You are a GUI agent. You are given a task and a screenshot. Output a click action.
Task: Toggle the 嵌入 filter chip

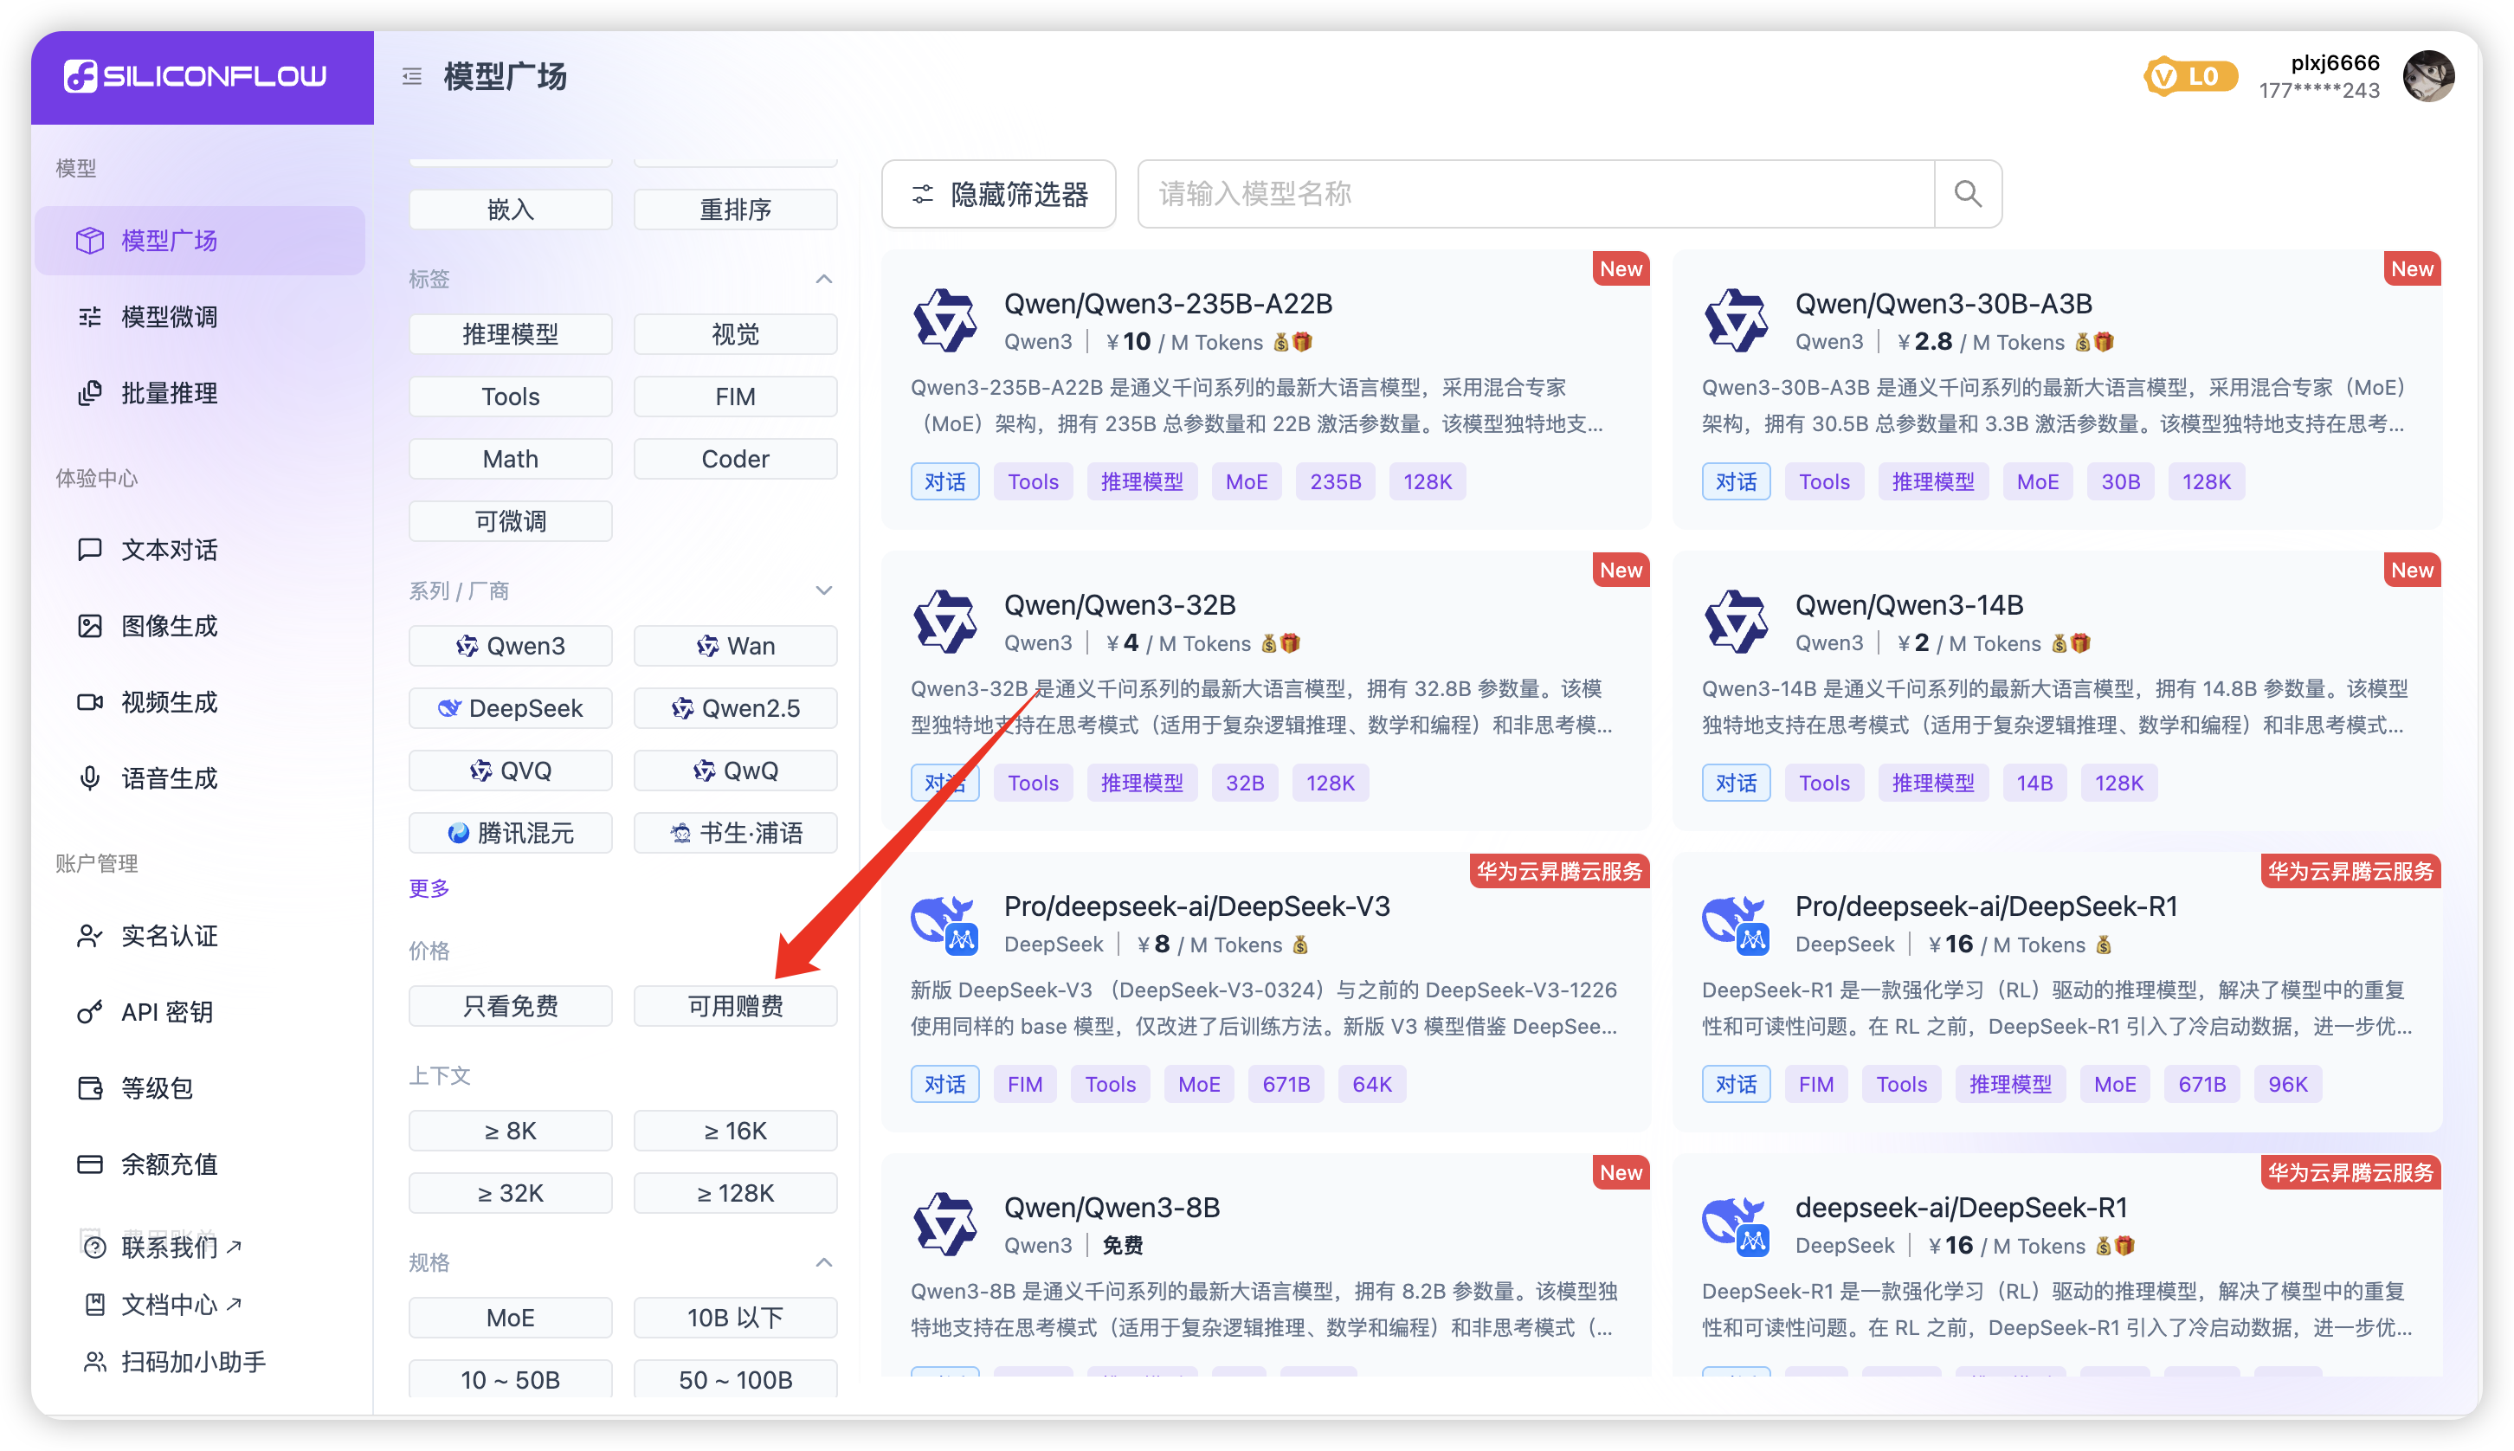510,210
